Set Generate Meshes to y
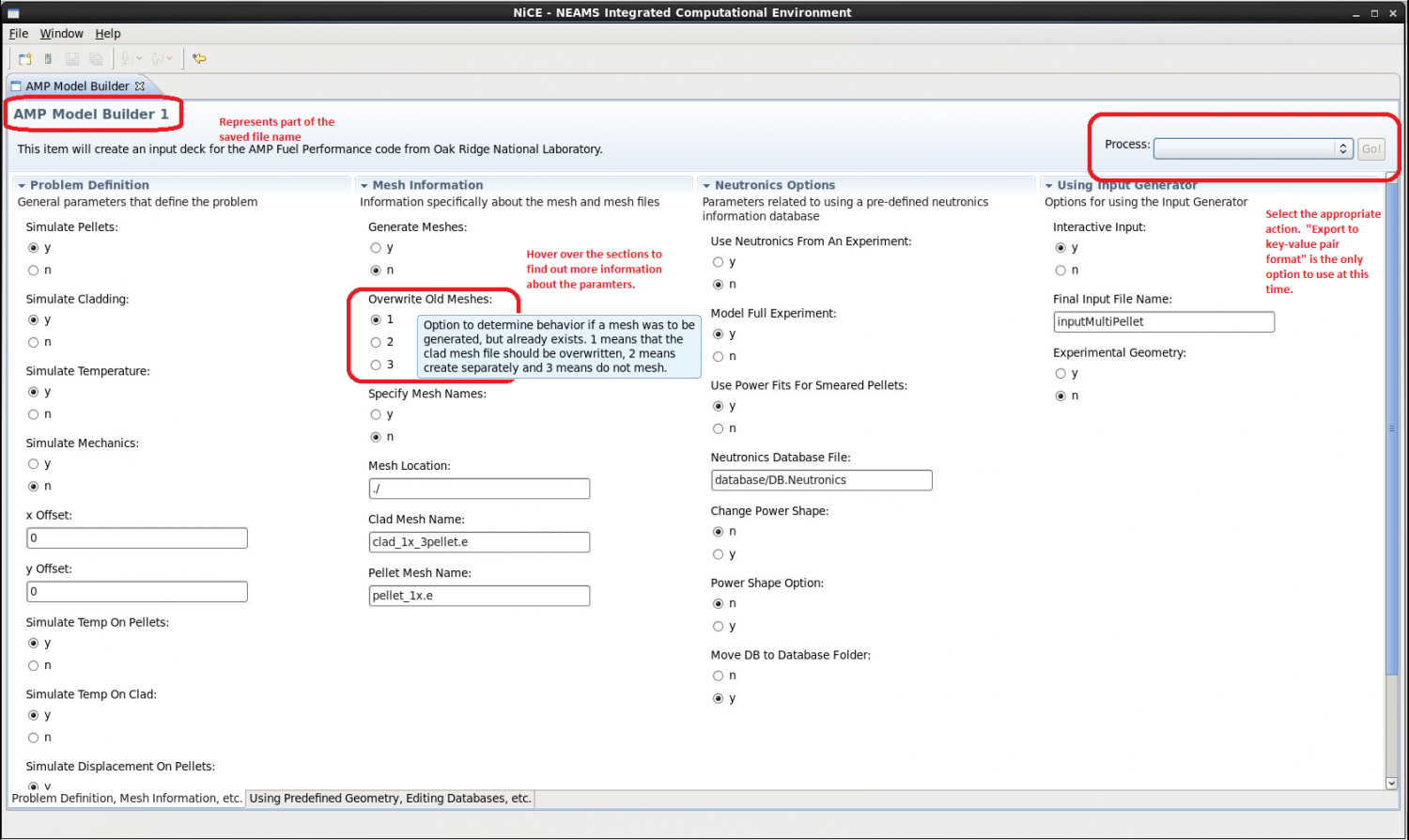The height and width of the screenshot is (840, 1409). (376, 248)
